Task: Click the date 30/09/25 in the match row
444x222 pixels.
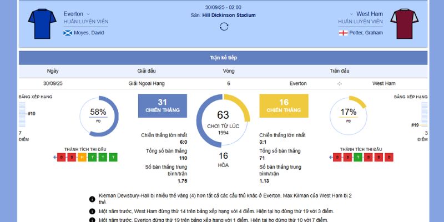Action: (x=53, y=84)
